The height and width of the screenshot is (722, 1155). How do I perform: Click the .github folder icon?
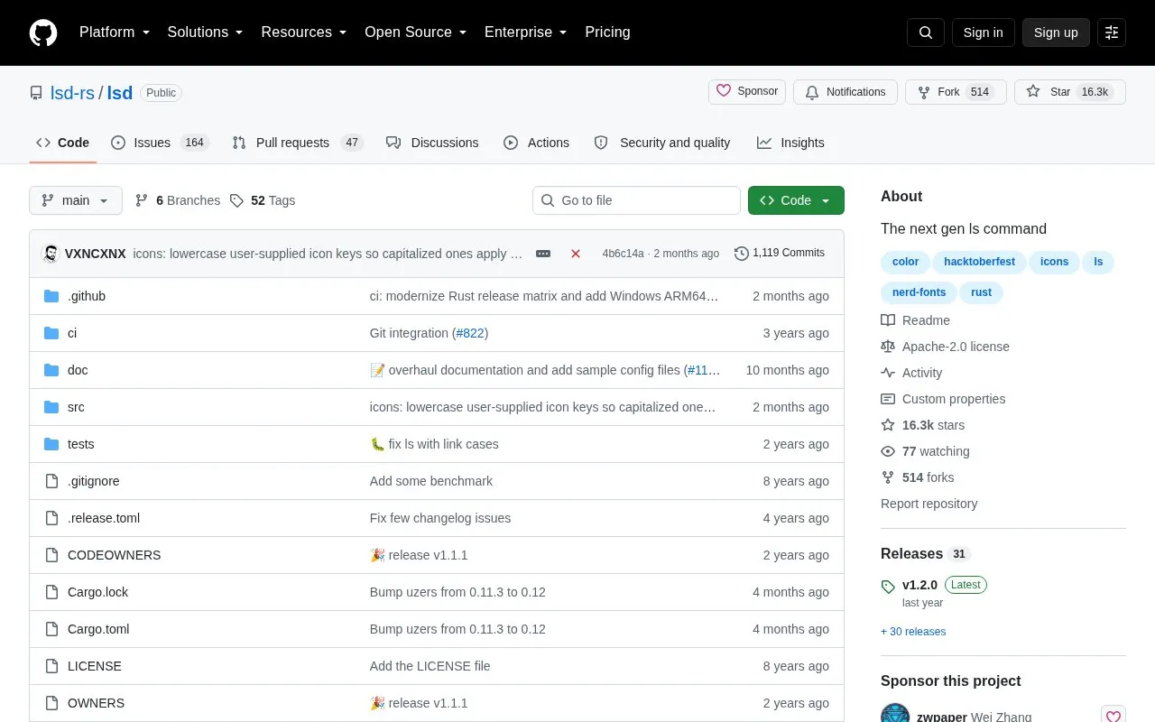pyautogui.click(x=51, y=296)
